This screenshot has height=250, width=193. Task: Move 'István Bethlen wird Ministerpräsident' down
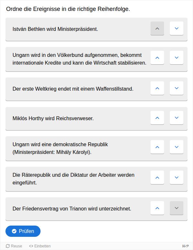point(176,28)
